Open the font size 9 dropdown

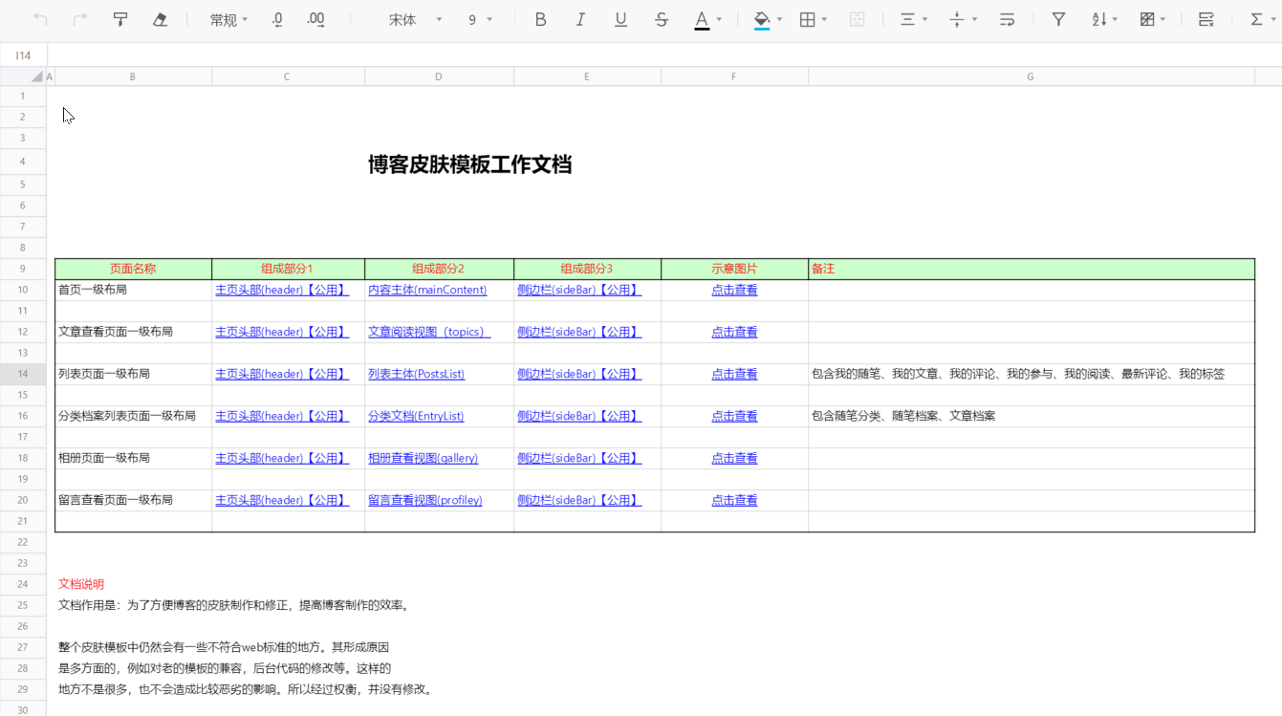click(x=481, y=19)
